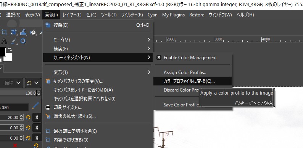Image resolution: width=303 pixels, height=148 pixels.
Task: Open the foreground black color swatch
Action: [x=3, y=51]
